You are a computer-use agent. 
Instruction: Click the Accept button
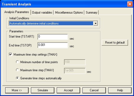[68, 90]
